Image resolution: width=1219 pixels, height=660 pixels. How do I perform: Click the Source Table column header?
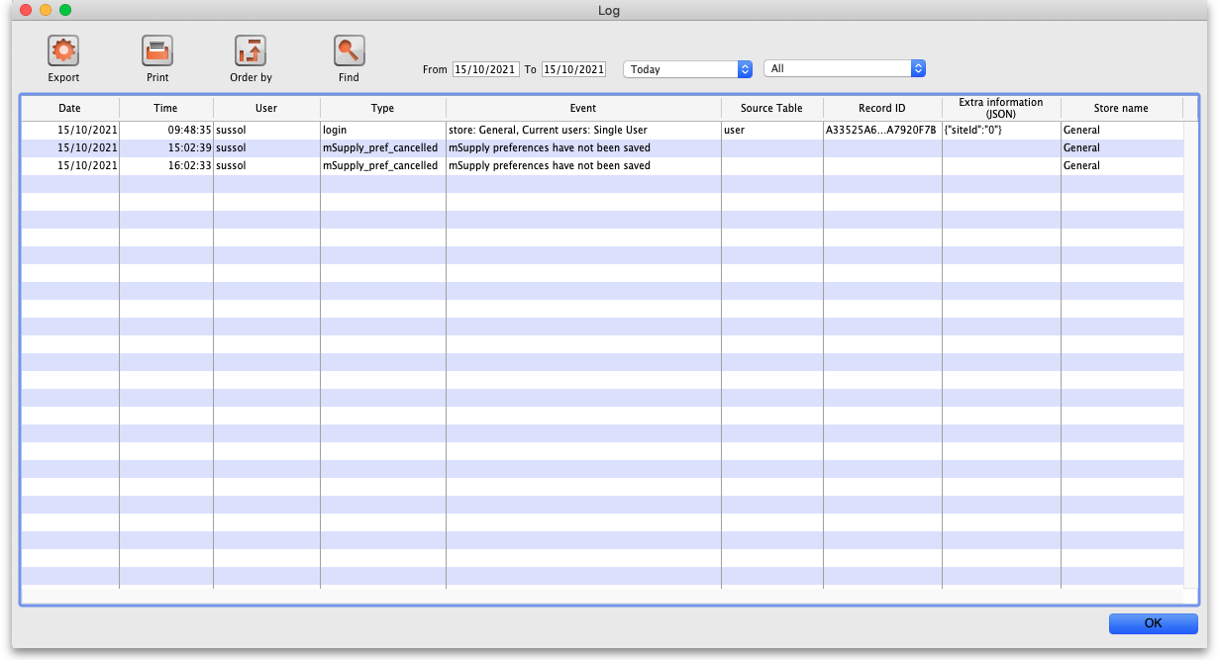(771, 108)
